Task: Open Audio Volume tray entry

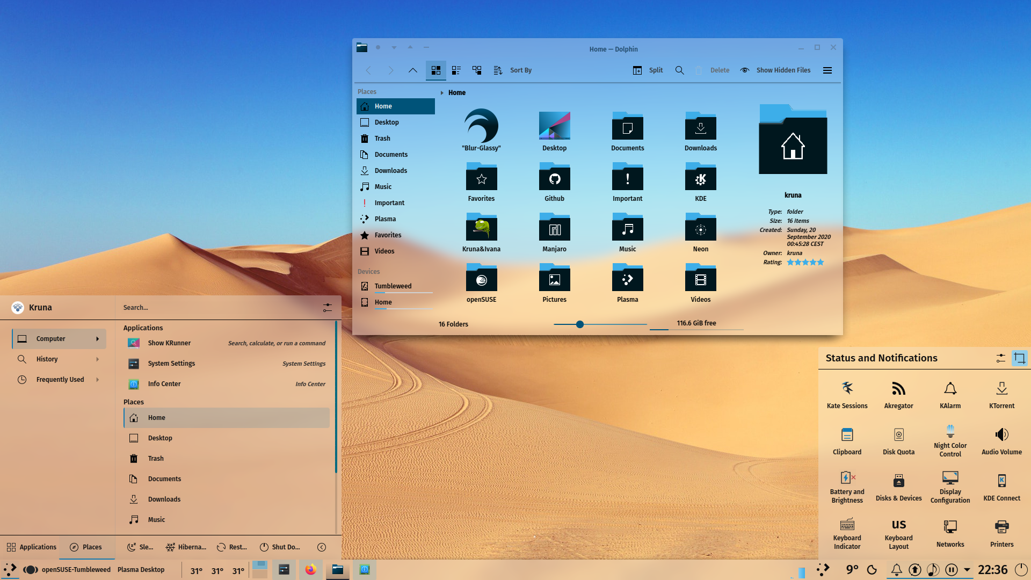Action: tap(1002, 441)
